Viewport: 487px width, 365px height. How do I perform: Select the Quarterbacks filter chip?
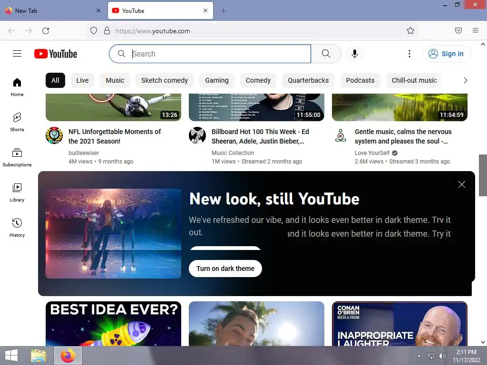(308, 80)
